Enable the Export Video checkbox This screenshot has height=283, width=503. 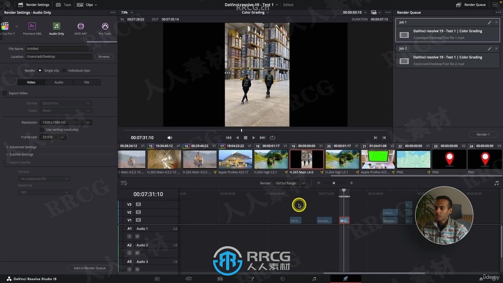pos(5,93)
